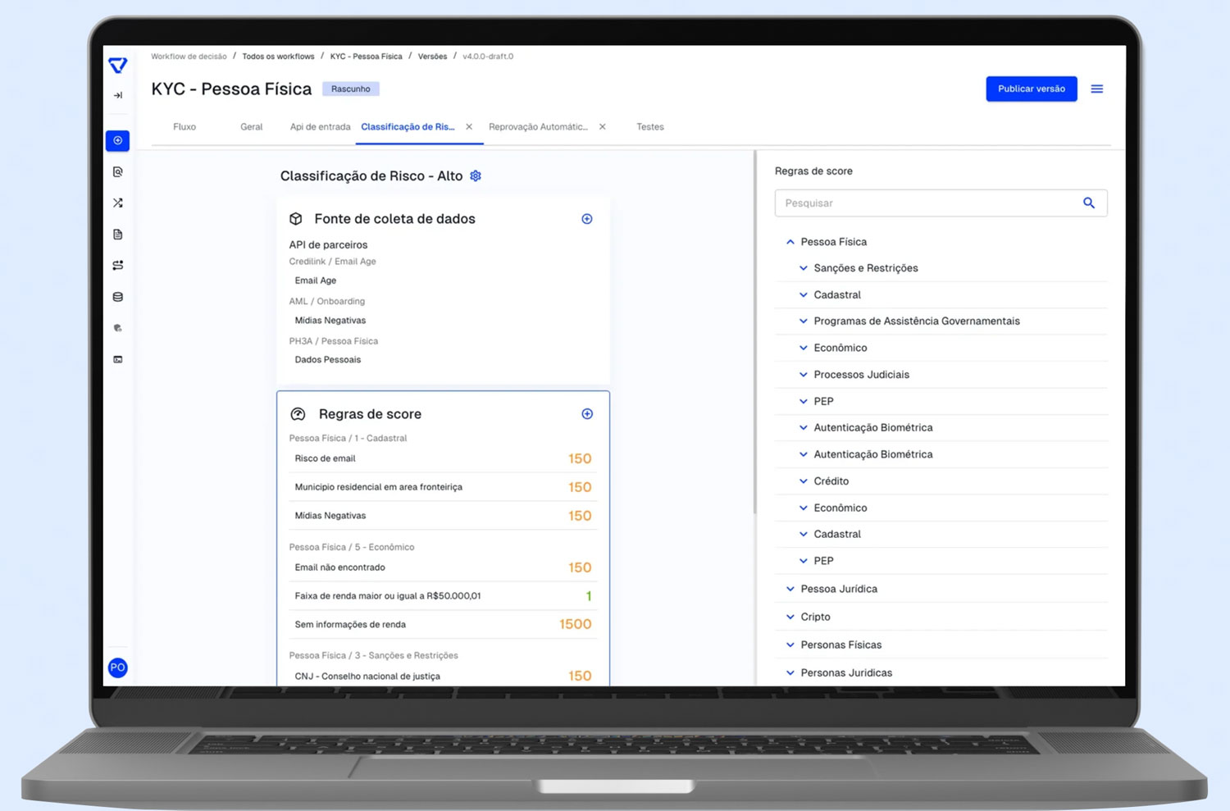The image size is (1230, 811).
Task: Open the Testes tab
Action: point(650,127)
